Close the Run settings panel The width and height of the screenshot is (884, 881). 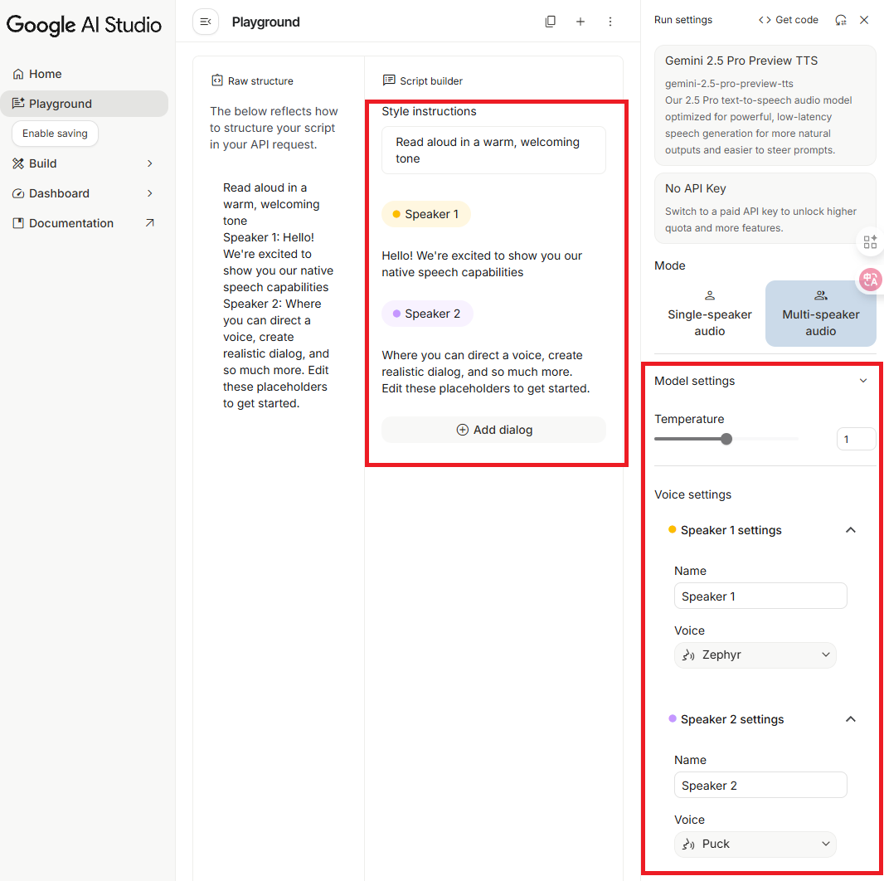point(864,20)
